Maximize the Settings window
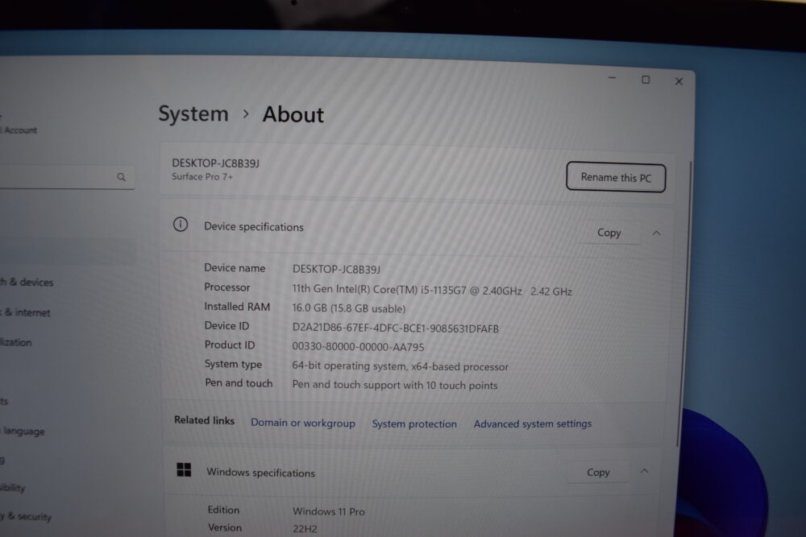This screenshot has height=537, width=806. pyautogui.click(x=646, y=80)
